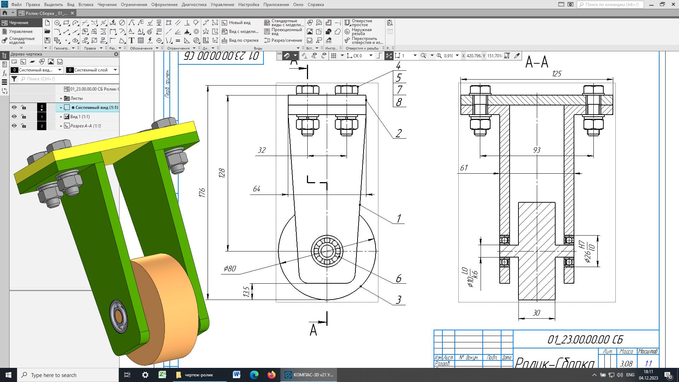Open the Ограничения menu
This screenshot has width=679, height=382.
134,5
